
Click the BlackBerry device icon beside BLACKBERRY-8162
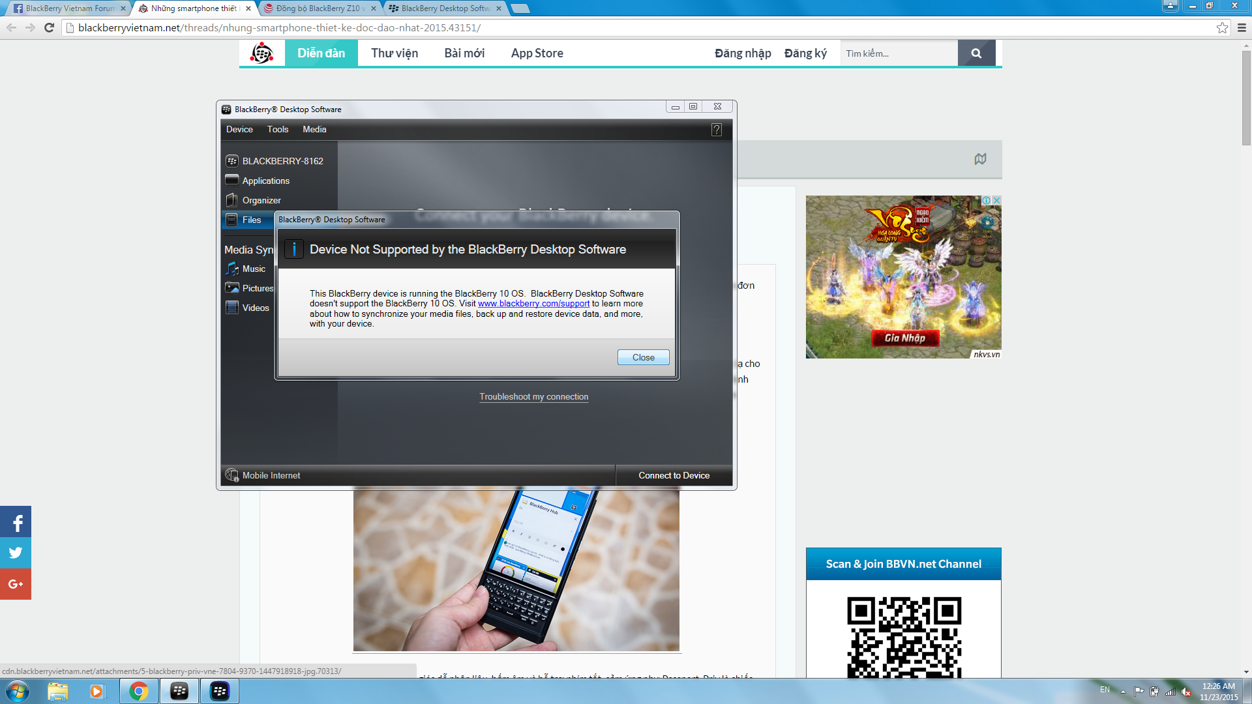(231, 160)
